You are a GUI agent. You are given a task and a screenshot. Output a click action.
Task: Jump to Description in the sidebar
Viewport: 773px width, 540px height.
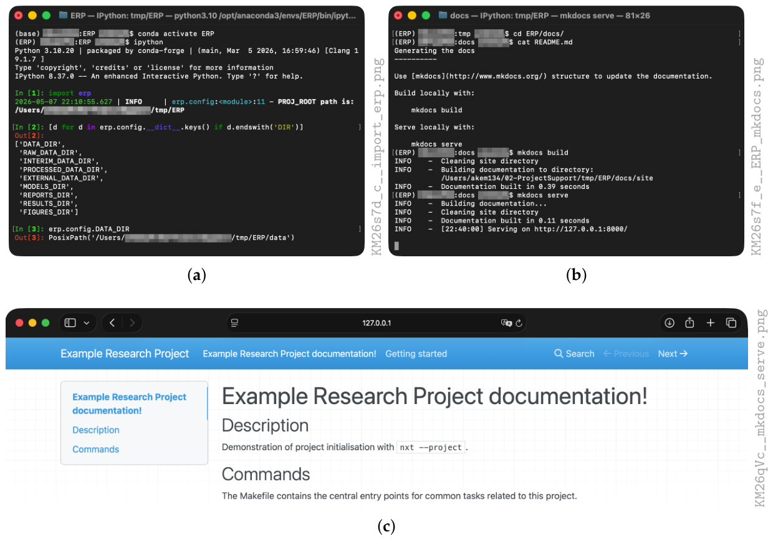point(96,430)
